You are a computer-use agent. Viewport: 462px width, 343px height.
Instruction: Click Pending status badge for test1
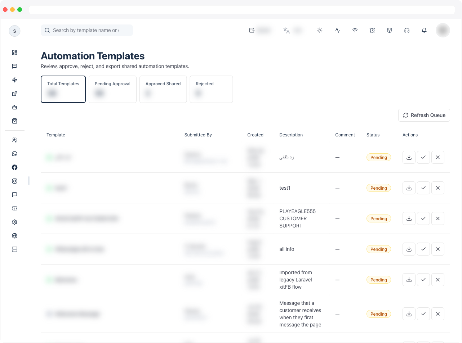pos(379,188)
